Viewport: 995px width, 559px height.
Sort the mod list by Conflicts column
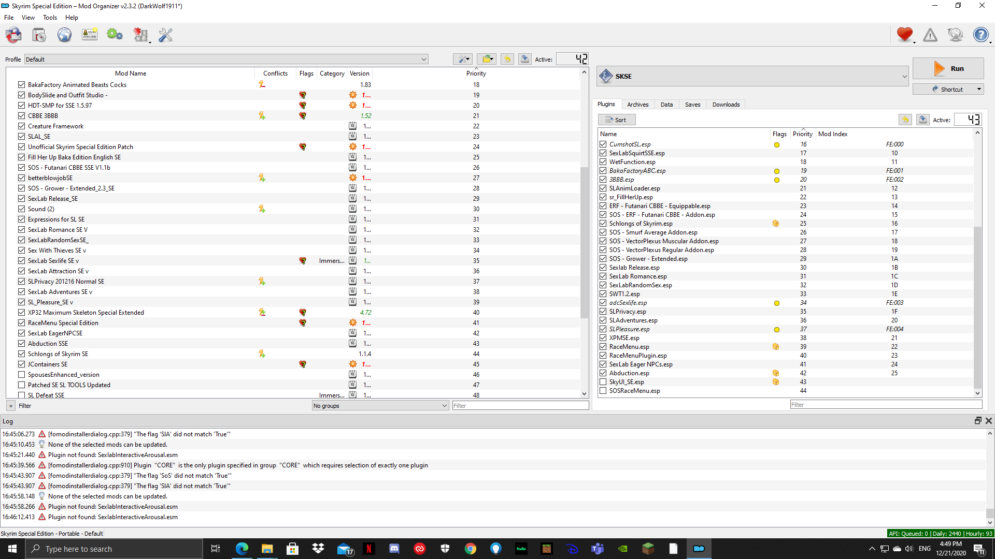pos(275,73)
